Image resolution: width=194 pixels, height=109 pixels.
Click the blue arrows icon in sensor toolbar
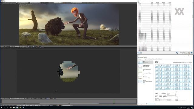coord(138,53)
